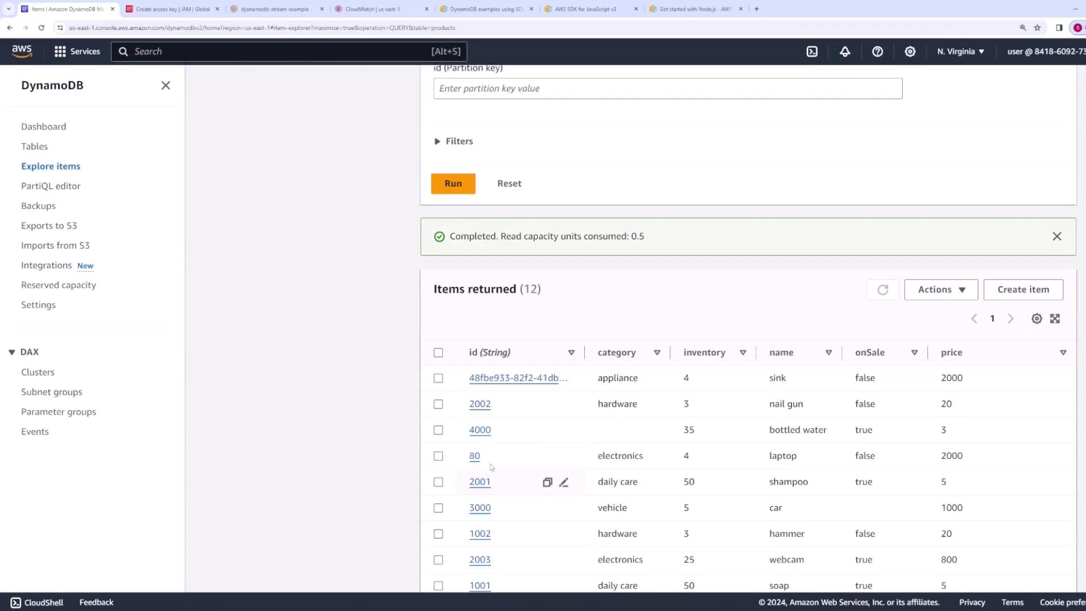Open PartiQL editor in sidebar
This screenshot has width=1086, height=611.
click(x=51, y=186)
